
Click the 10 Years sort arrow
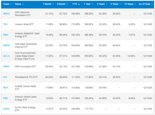coord(135,4)
